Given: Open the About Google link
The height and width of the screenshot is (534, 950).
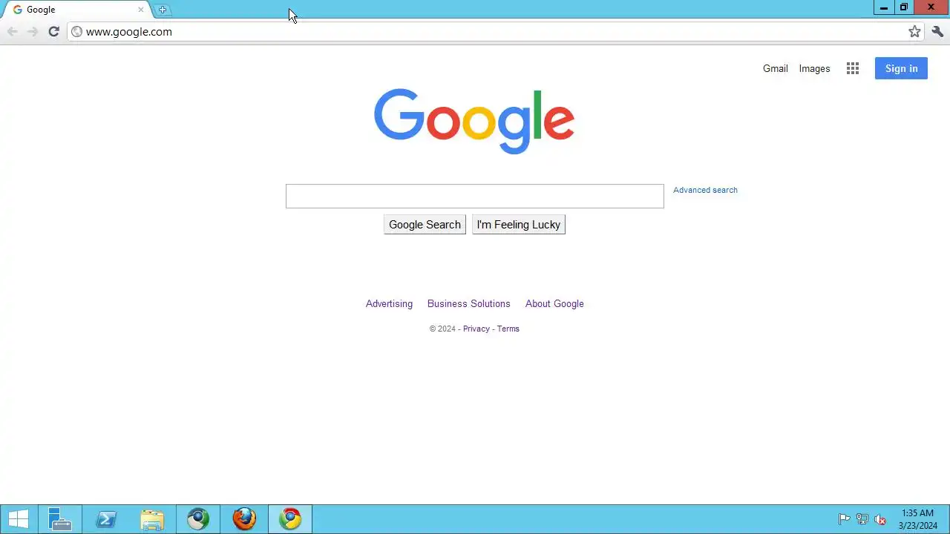Looking at the screenshot, I should 554,303.
